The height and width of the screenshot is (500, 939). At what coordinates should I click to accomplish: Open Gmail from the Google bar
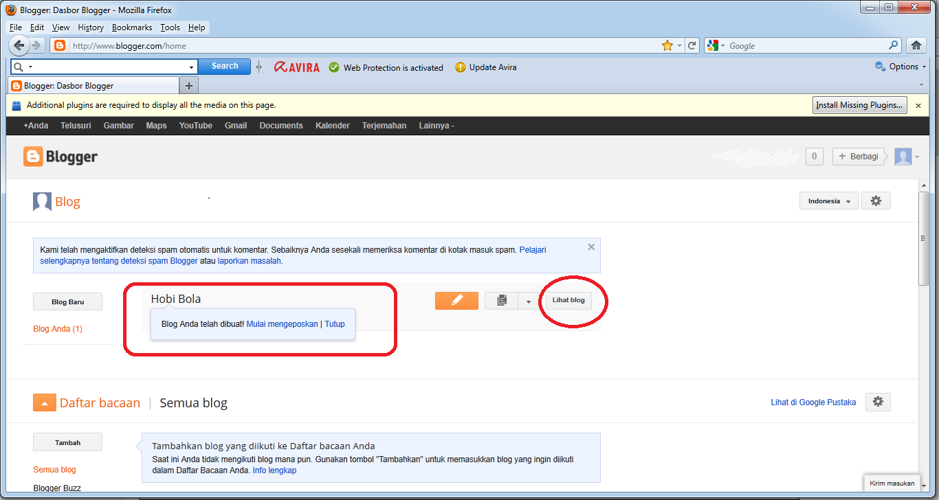(x=236, y=126)
